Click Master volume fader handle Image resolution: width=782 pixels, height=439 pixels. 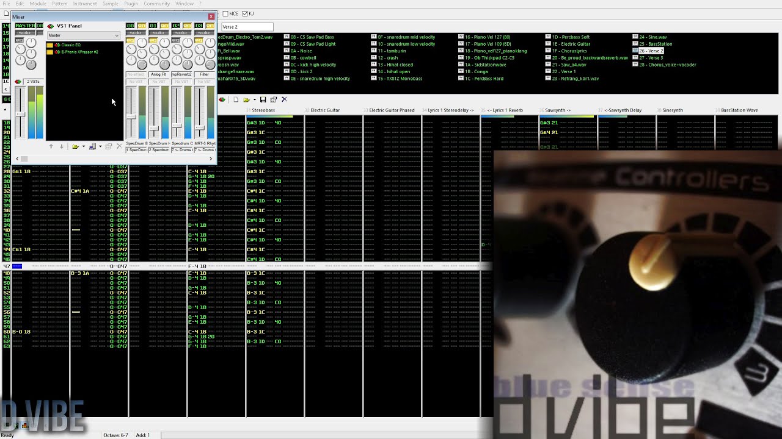(x=20, y=115)
